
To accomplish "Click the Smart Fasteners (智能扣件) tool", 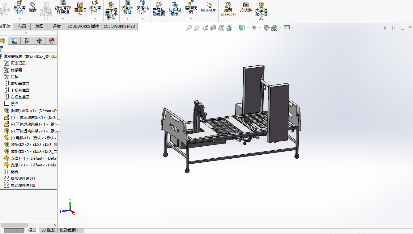I will coord(80,9).
